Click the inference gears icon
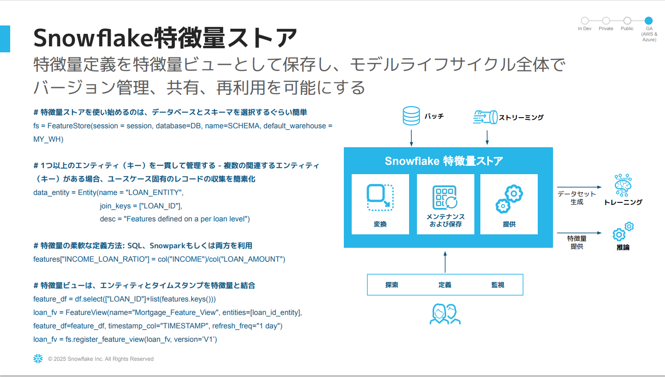This screenshot has width=665, height=377. (623, 232)
